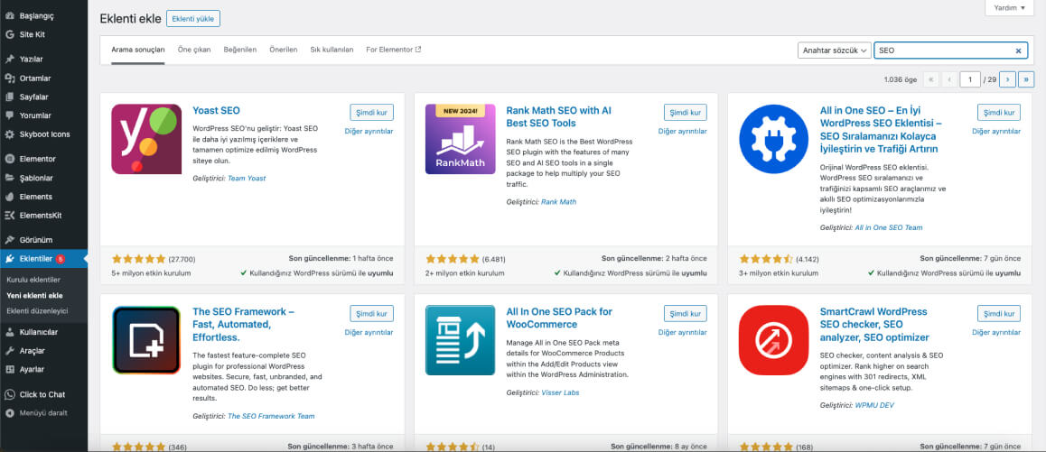Click the Sayfalar pages icon
1046x452 pixels.
tap(9, 97)
